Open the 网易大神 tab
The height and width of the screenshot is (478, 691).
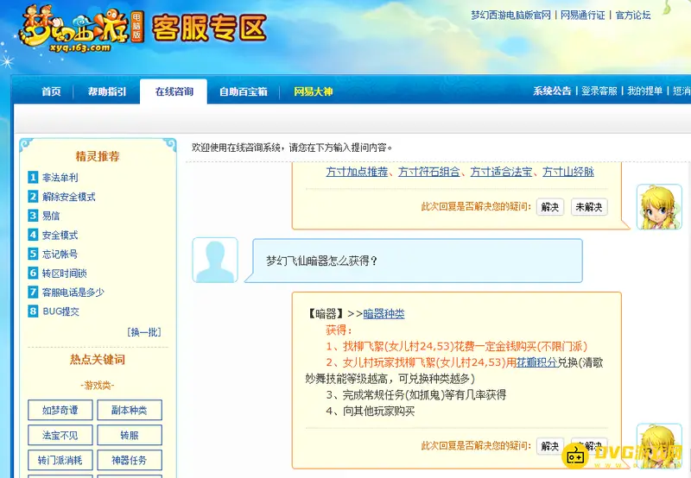coord(313,91)
